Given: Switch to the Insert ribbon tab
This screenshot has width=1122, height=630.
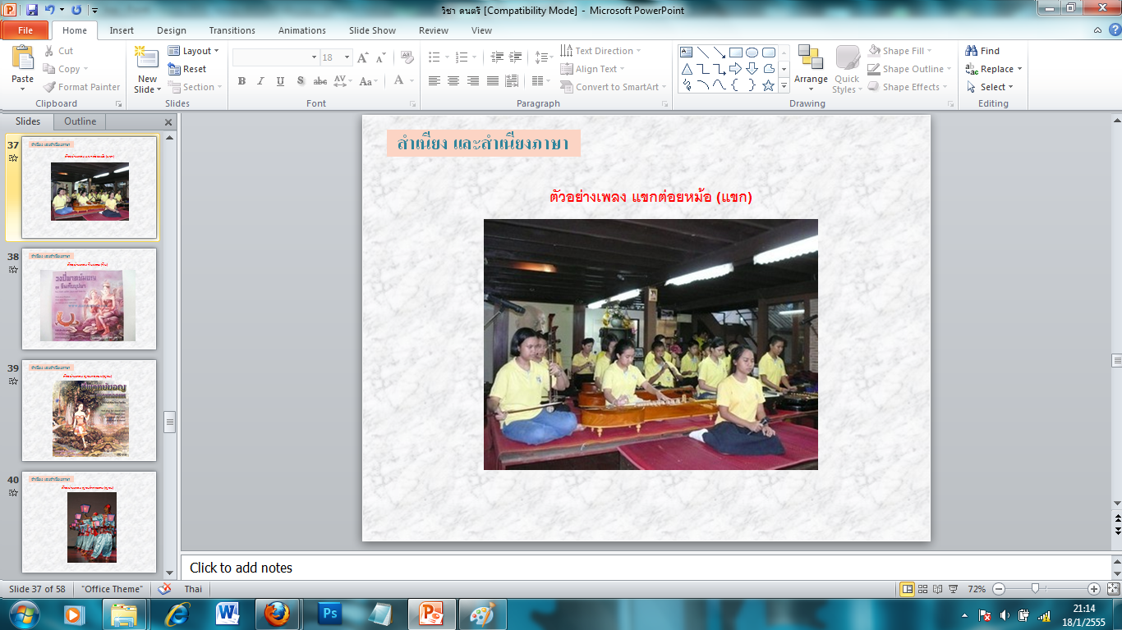Looking at the screenshot, I should tap(122, 30).
